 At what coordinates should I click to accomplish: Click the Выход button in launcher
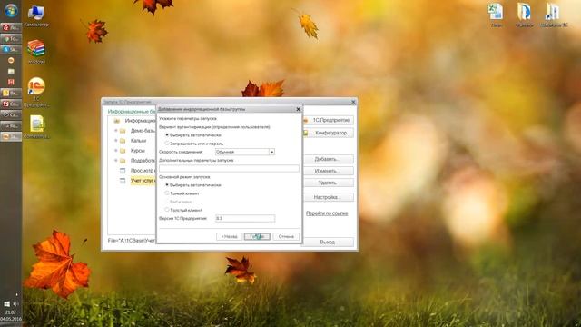tap(328, 243)
